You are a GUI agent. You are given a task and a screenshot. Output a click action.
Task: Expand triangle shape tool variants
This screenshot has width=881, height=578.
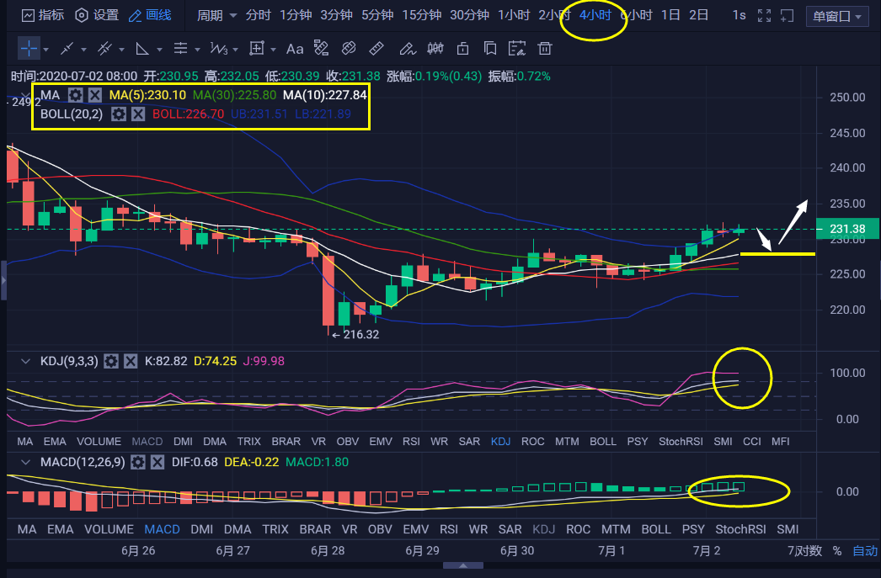point(159,50)
